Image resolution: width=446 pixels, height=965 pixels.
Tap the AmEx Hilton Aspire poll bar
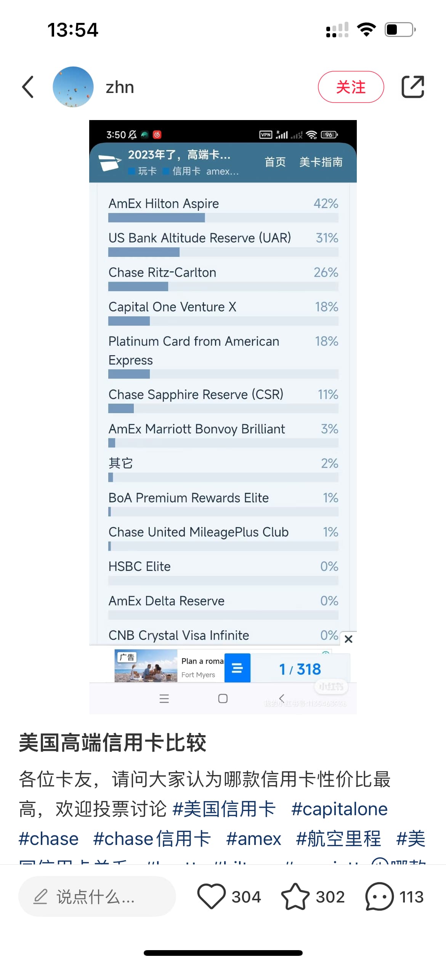point(223,217)
